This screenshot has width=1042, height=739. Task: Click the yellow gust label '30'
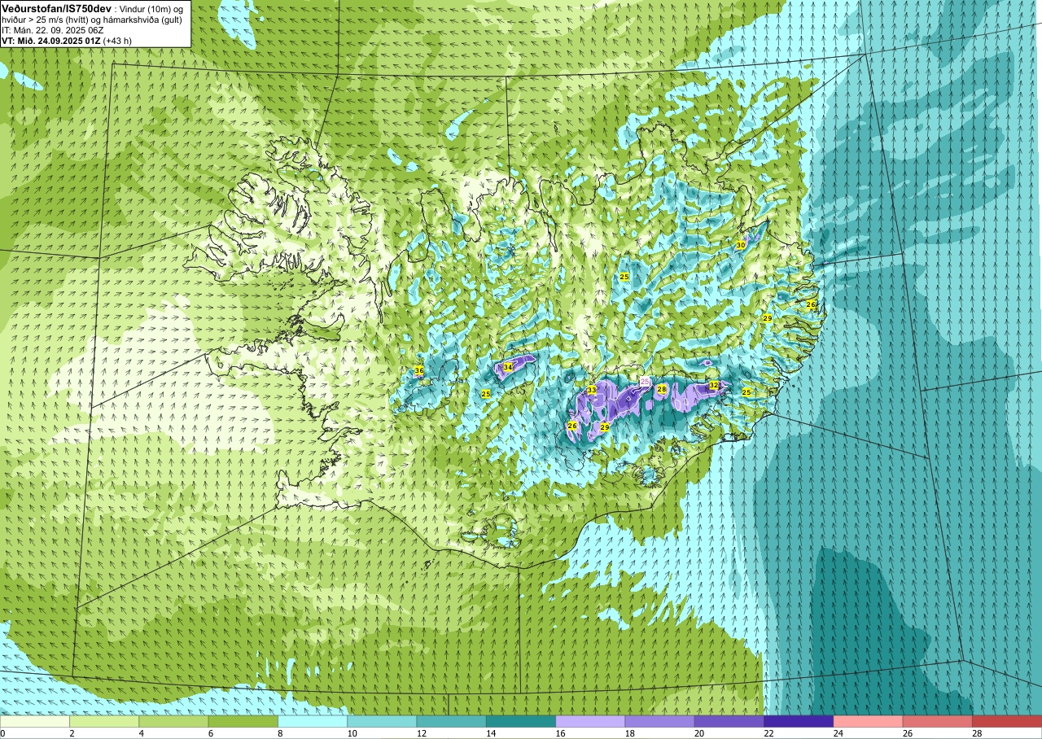click(x=741, y=245)
